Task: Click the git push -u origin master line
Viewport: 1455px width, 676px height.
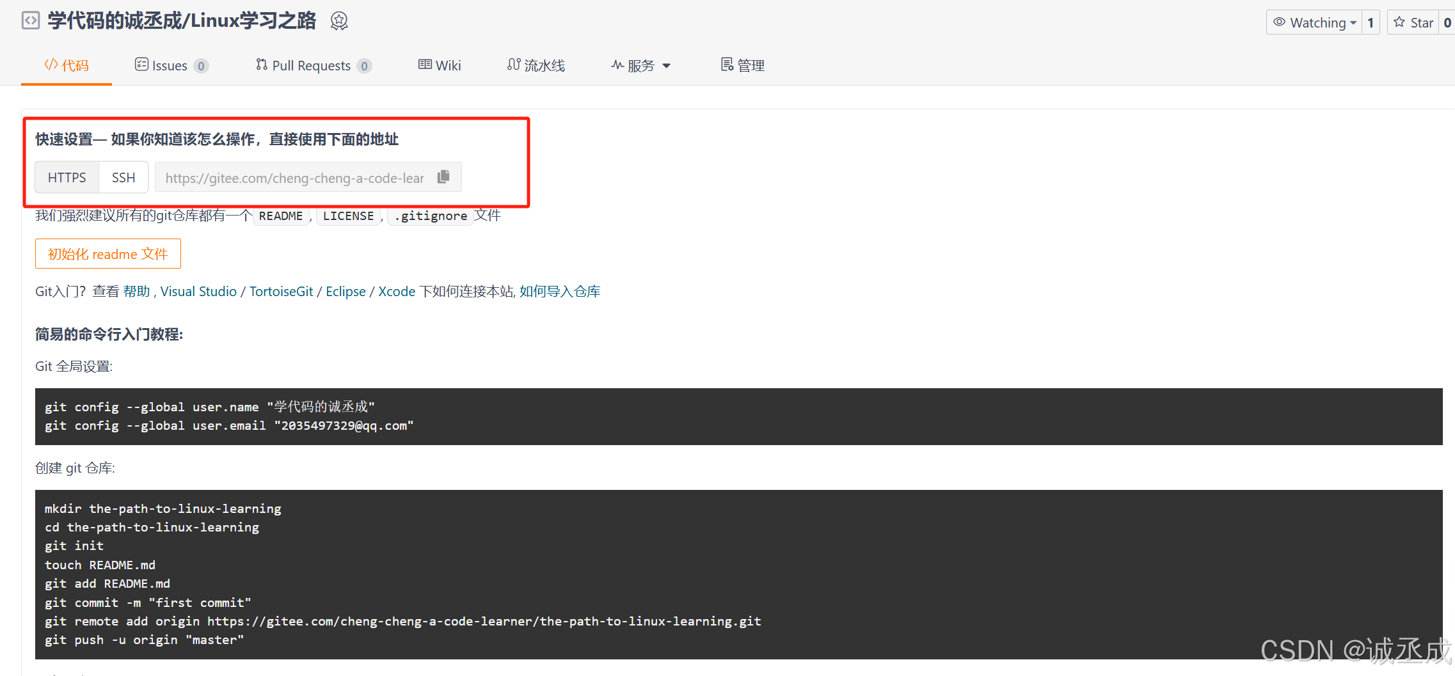Action: click(145, 640)
